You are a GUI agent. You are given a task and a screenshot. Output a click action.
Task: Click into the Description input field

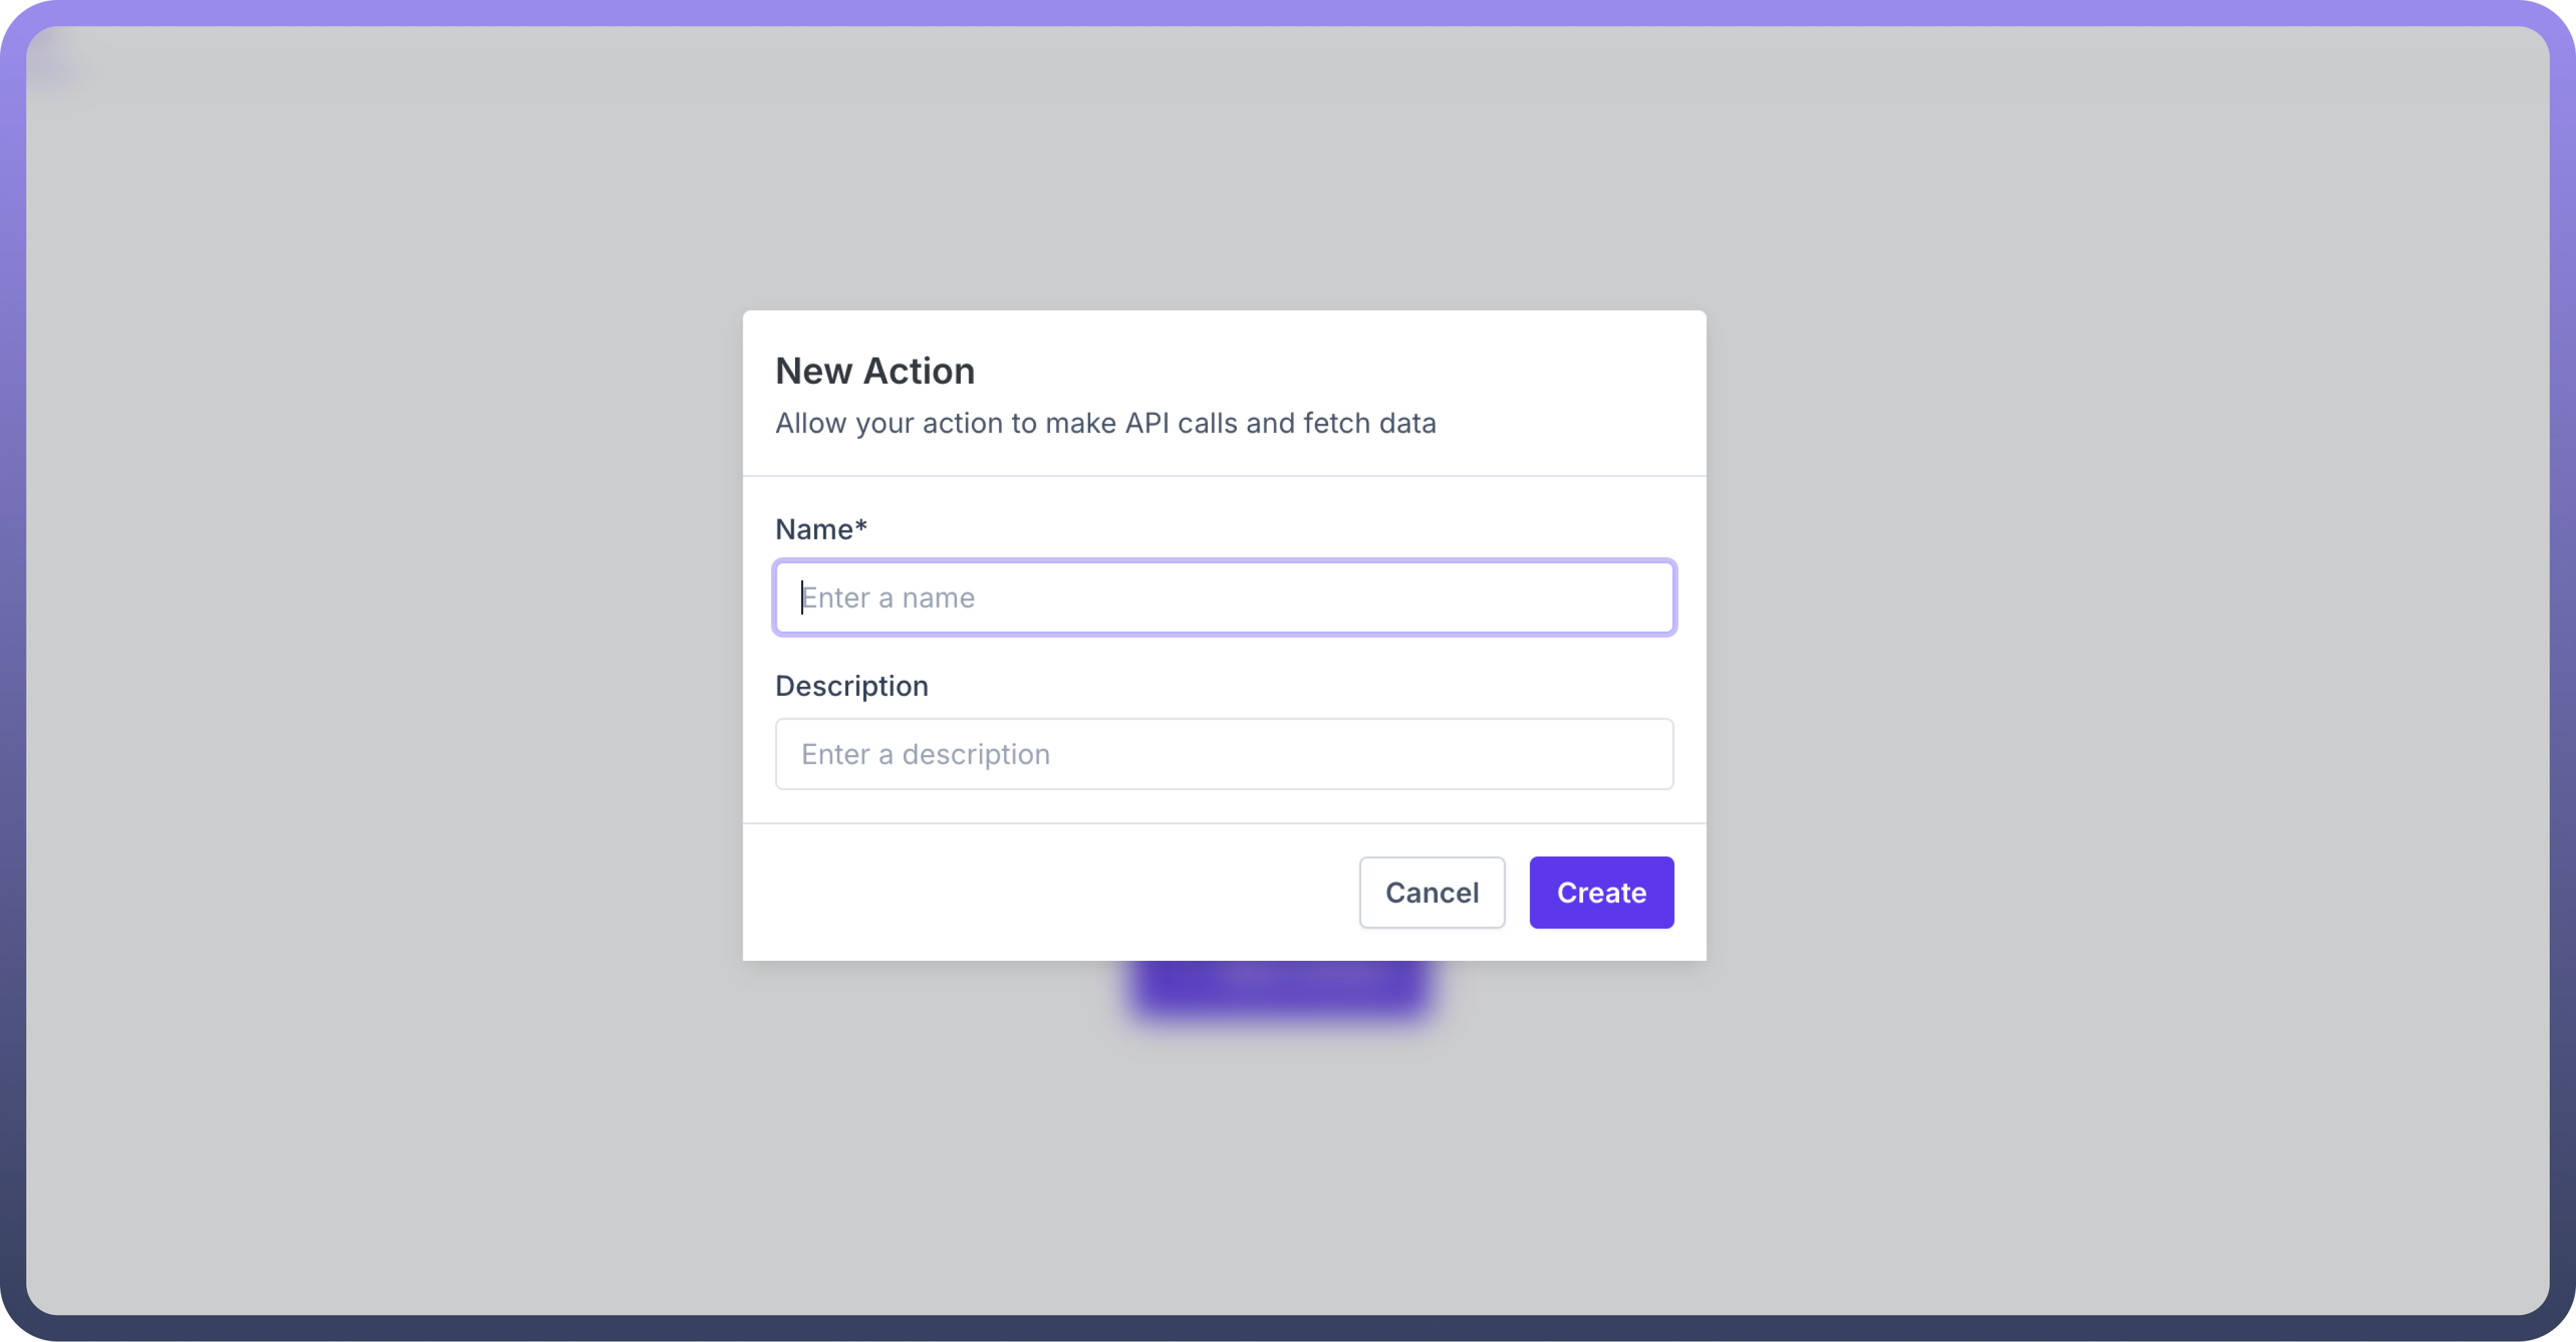pyautogui.click(x=1224, y=754)
